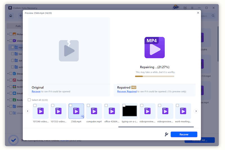This screenshot has width=225, height=150.
Task: Select the first videopreview thumbnail after typing-on-a-c
Action: 147,111
